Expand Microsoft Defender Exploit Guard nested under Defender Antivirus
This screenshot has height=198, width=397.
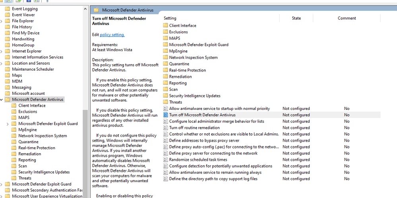[x=8, y=124]
